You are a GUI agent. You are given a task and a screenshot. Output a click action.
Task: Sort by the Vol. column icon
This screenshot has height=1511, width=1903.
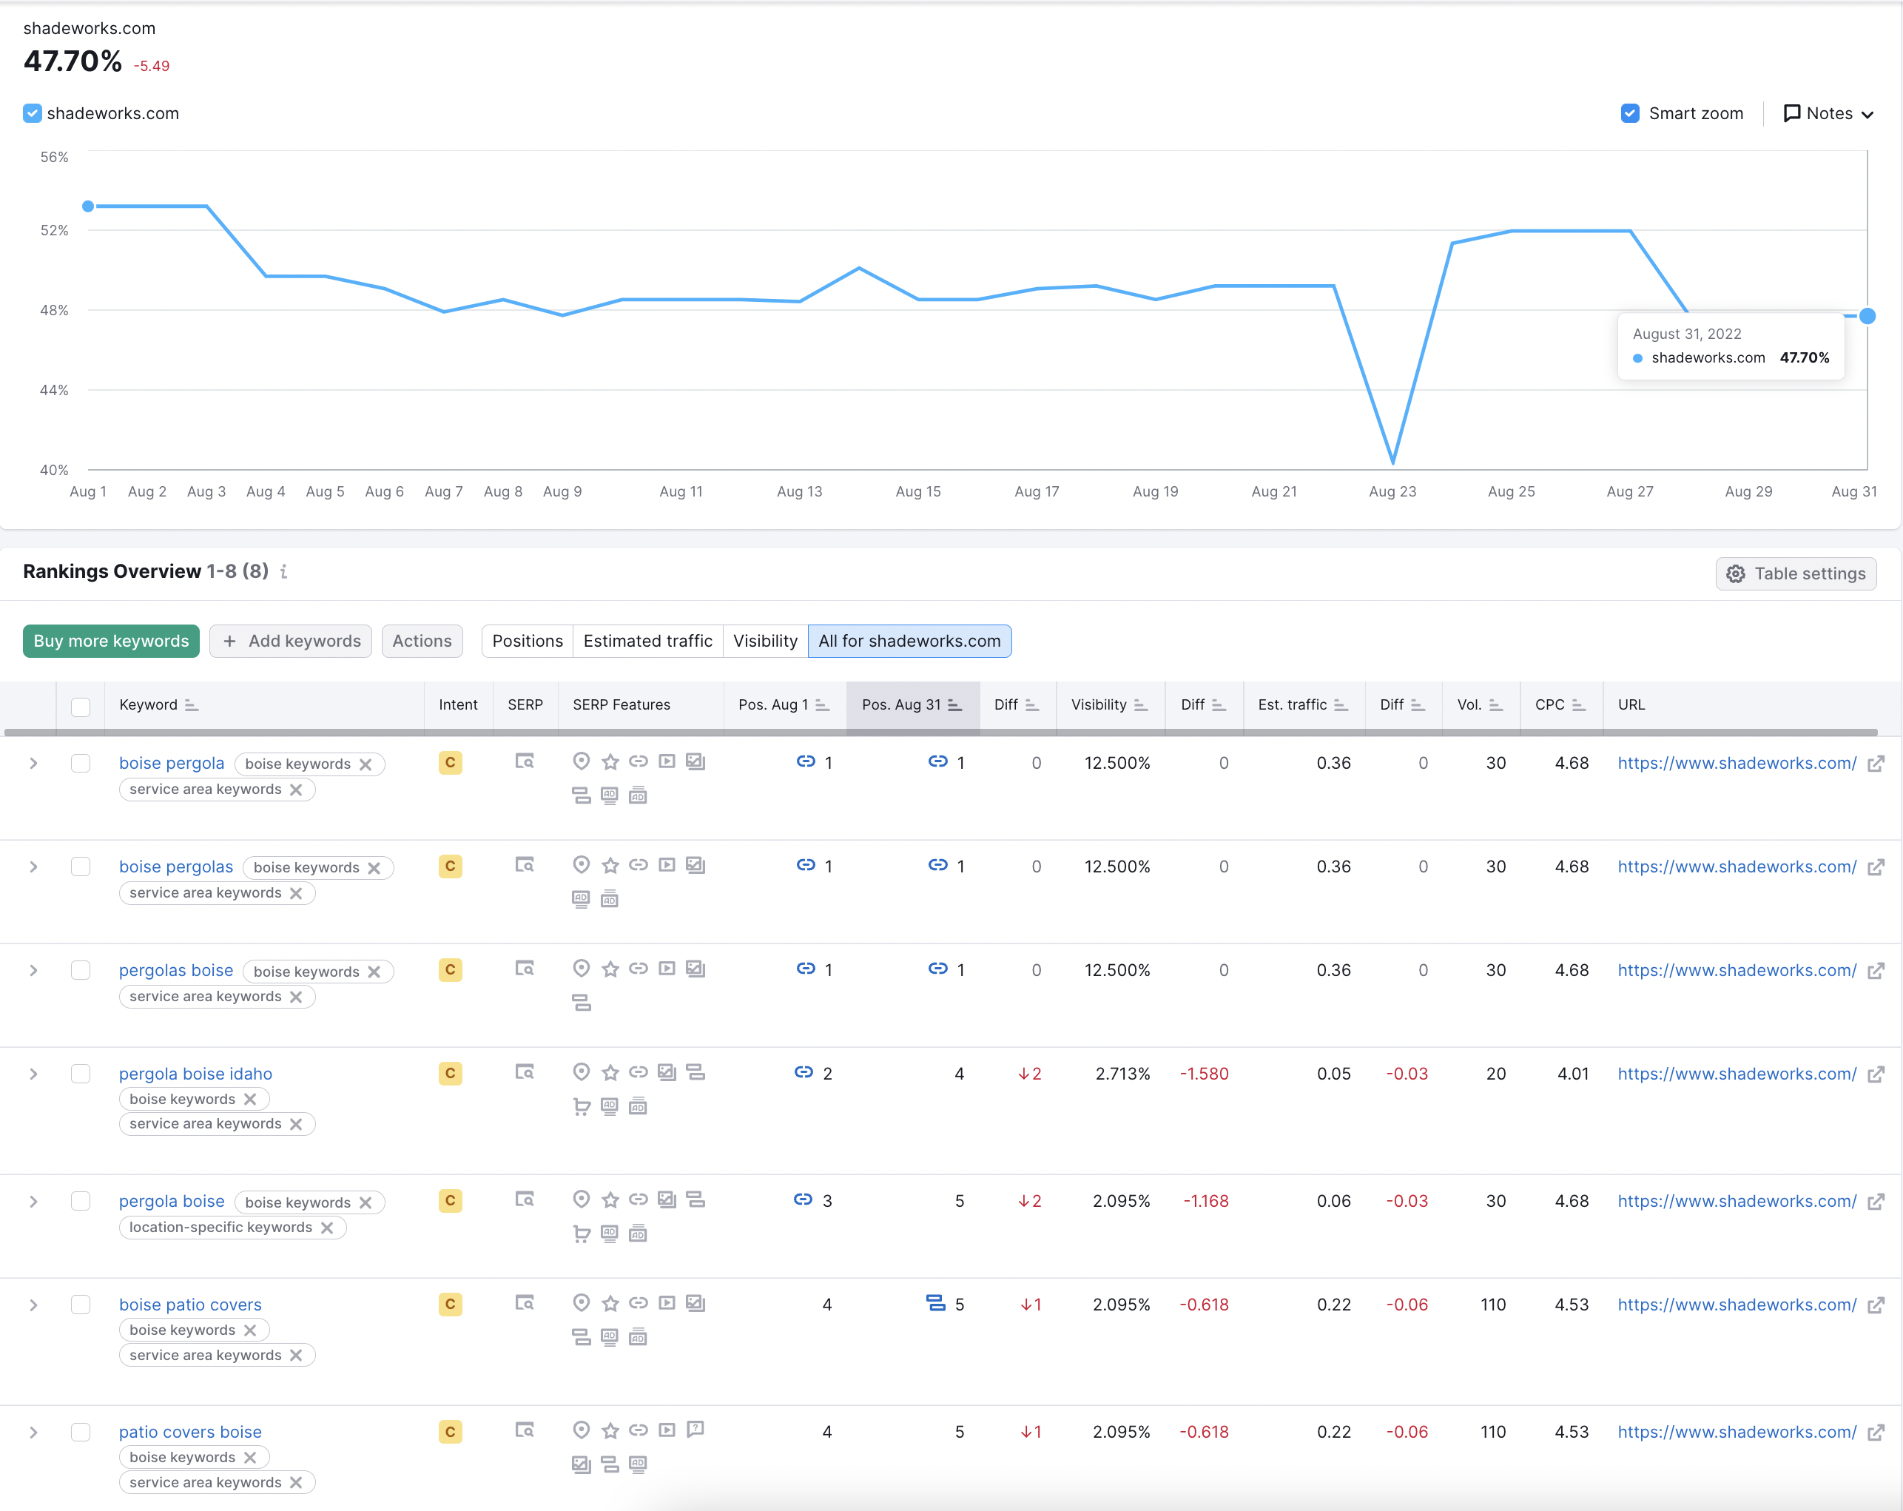tap(1495, 705)
